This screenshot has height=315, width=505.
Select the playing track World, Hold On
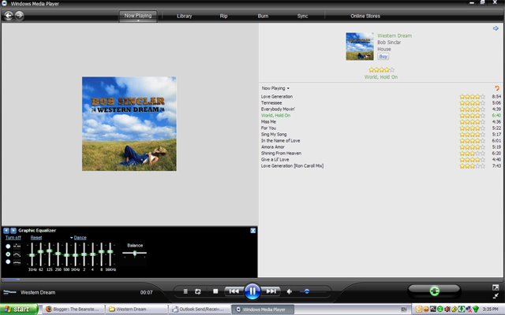(275, 116)
